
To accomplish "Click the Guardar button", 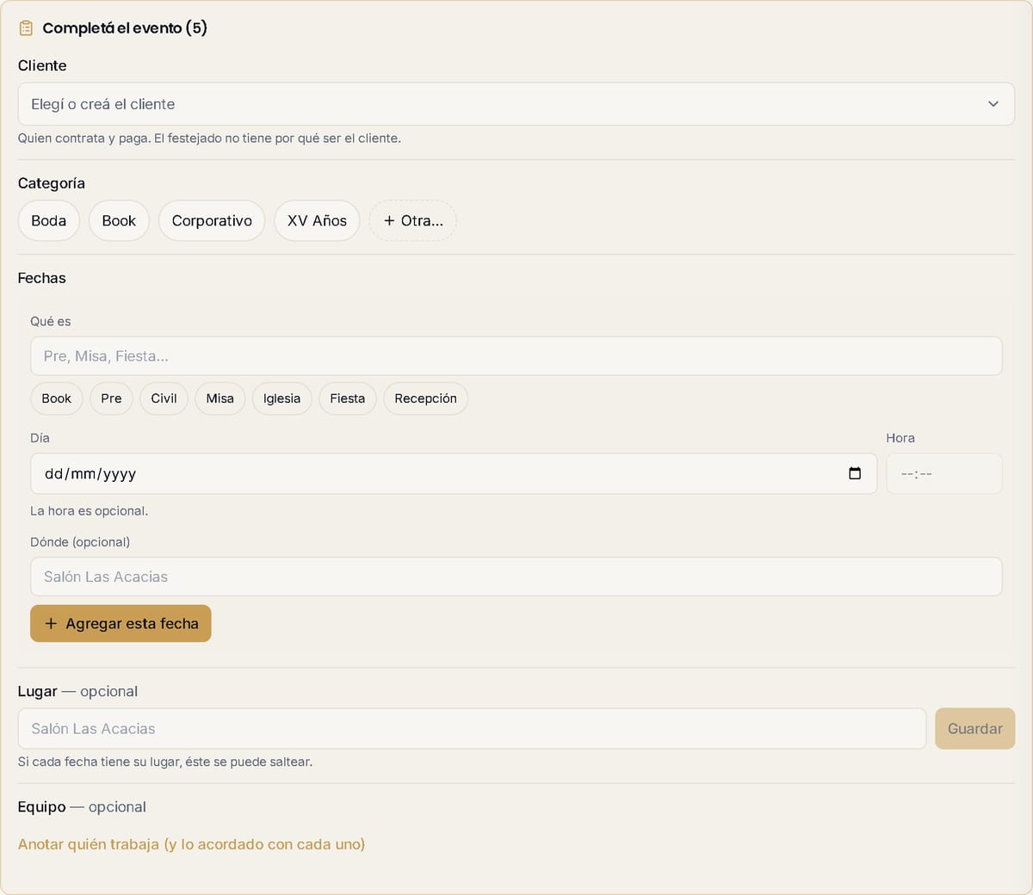I will [x=975, y=729].
